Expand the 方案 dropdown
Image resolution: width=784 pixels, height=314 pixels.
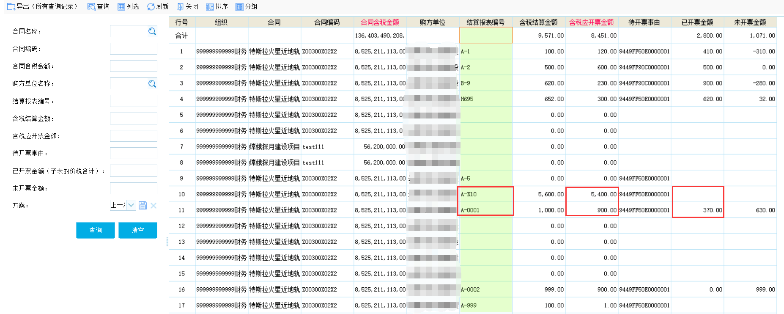click(x=131, y=205)
